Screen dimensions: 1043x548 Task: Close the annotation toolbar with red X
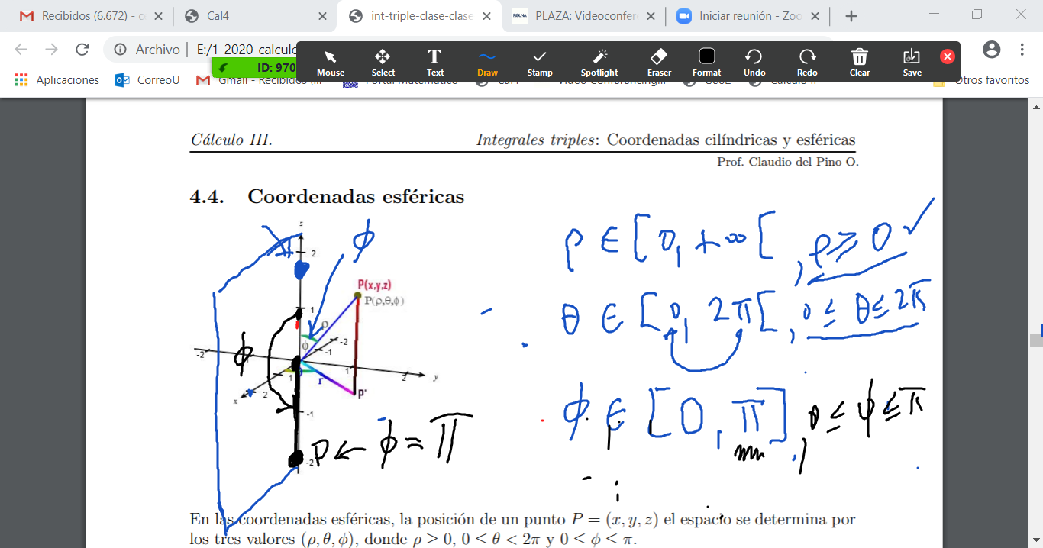click(x=948, y=56)
